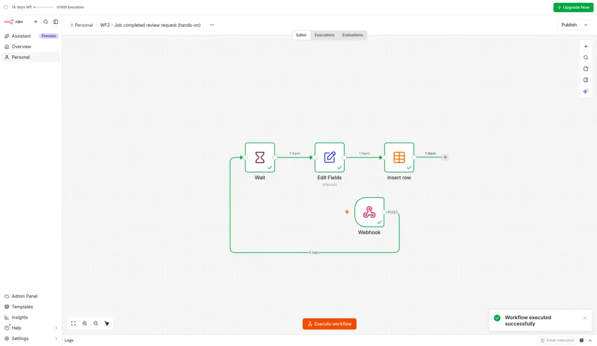Select the Edit Fields node
This screenshot has width=597, height=346.
[330, 157]
